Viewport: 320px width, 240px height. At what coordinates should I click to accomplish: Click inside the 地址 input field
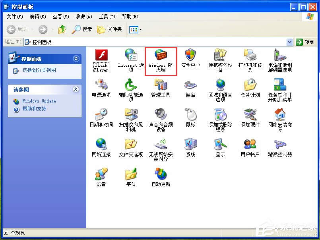(x=119, y=42)
